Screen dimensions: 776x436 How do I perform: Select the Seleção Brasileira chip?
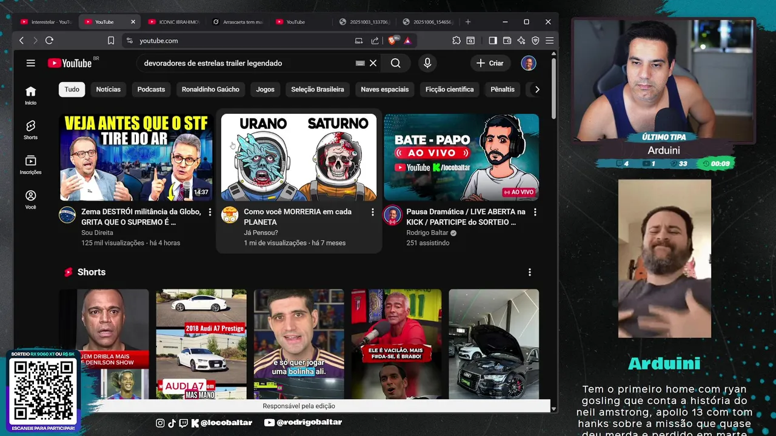tap(318, 89)
